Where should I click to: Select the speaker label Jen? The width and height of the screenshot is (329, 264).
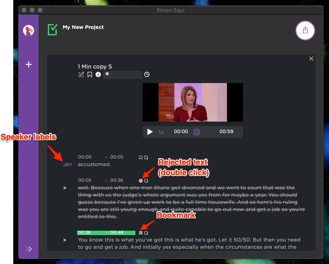[67, 164]
